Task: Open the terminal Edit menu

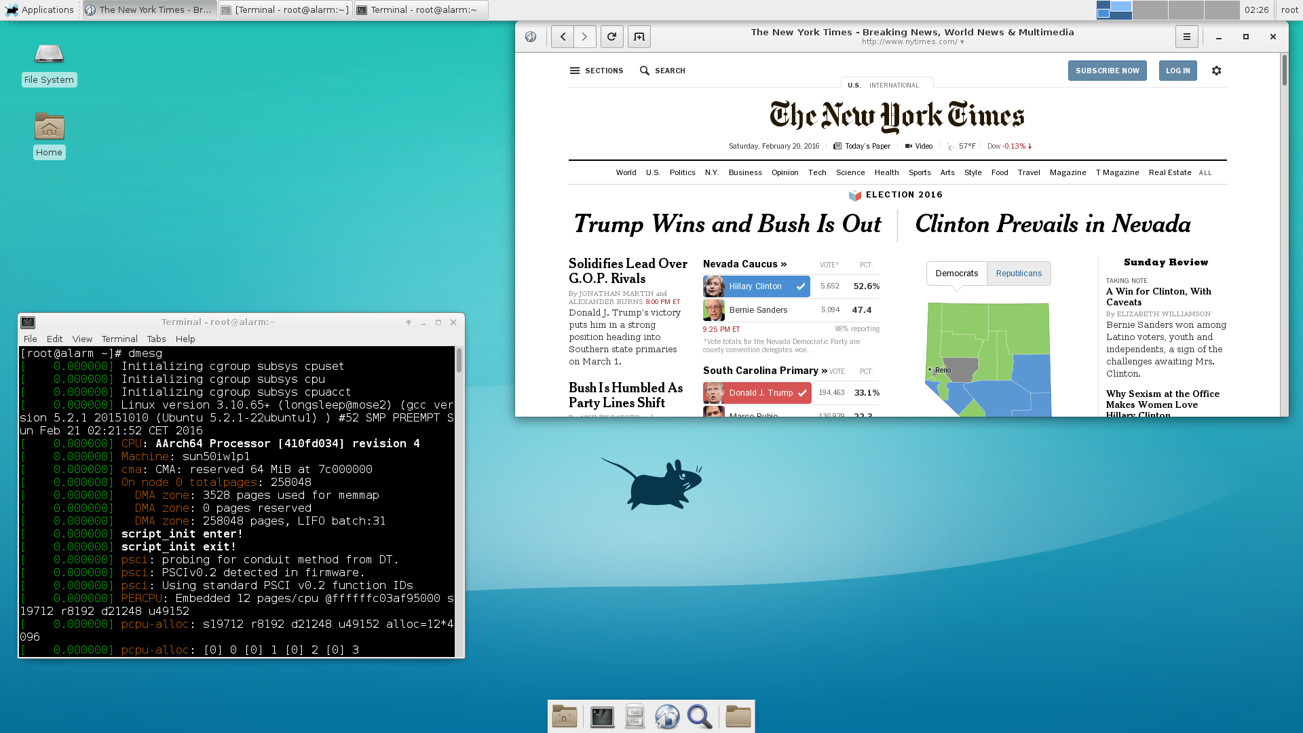Action: pos(54,339)
